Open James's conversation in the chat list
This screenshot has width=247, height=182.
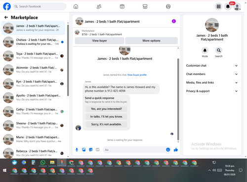tap(33, 28)
